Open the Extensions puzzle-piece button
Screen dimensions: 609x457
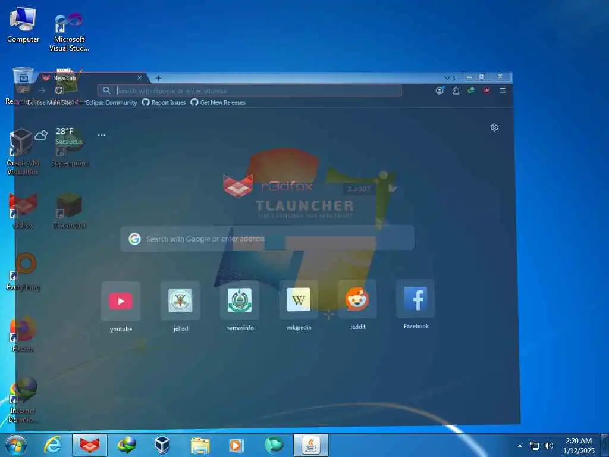(456, 90)
